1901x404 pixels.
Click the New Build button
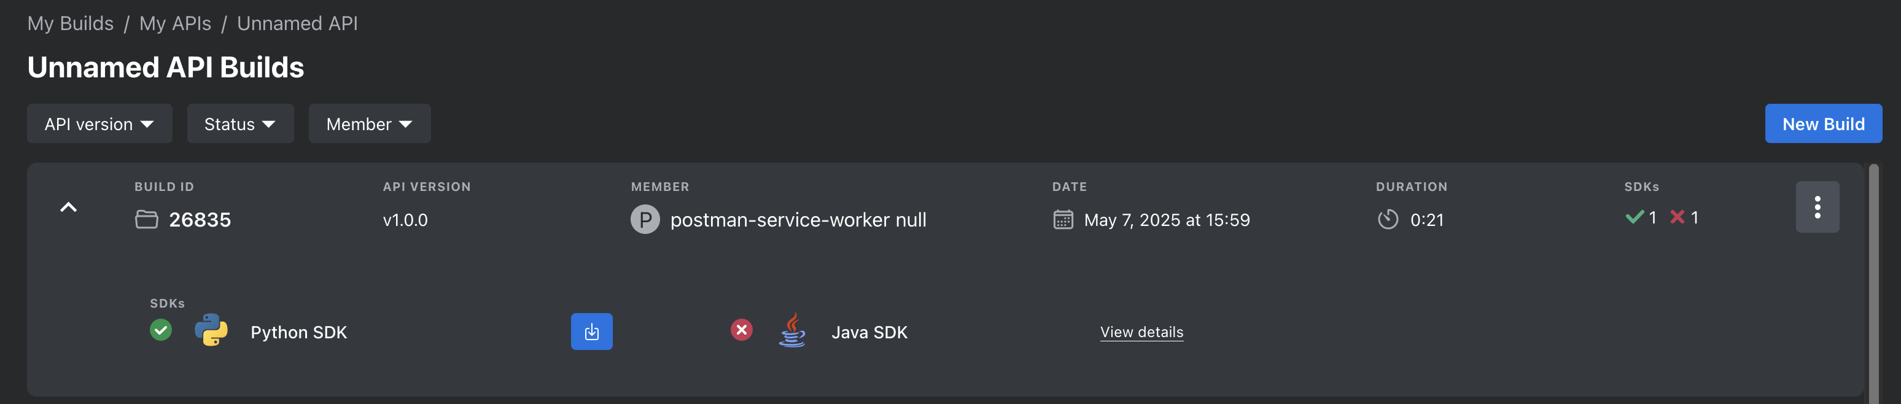(1824, 123)
